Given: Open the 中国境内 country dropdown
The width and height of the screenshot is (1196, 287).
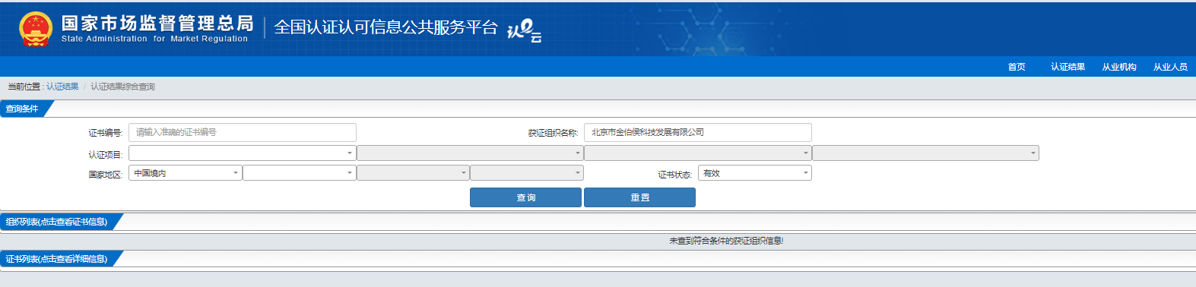Looking at the screenshot, I should click(186, 173).
